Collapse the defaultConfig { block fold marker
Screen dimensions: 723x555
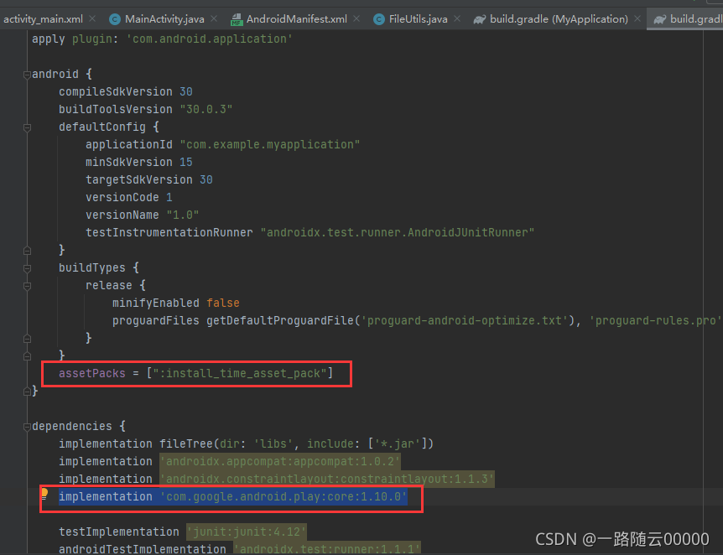tap(27, 127)
